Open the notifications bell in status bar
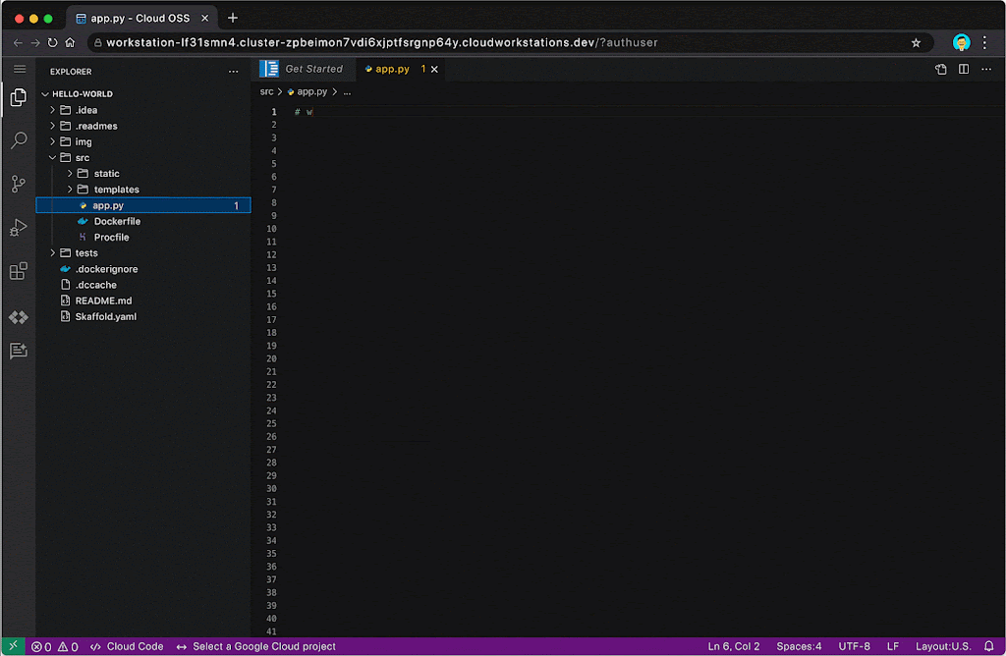Viewport: 1006px width, 656px height. [x=989, y=646]
